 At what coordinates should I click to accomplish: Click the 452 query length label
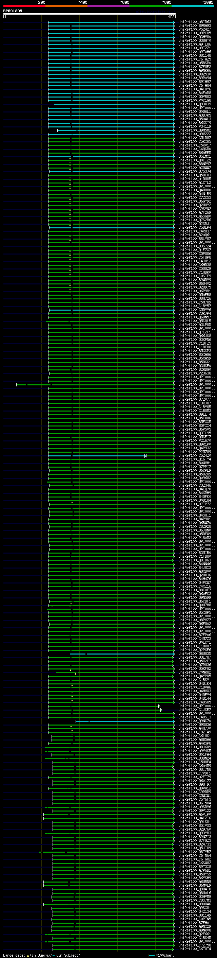(171, 17)
